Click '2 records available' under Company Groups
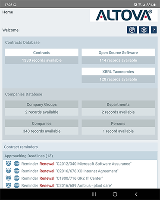This screenshot has width=160, height=200. (x=42, y=112)
